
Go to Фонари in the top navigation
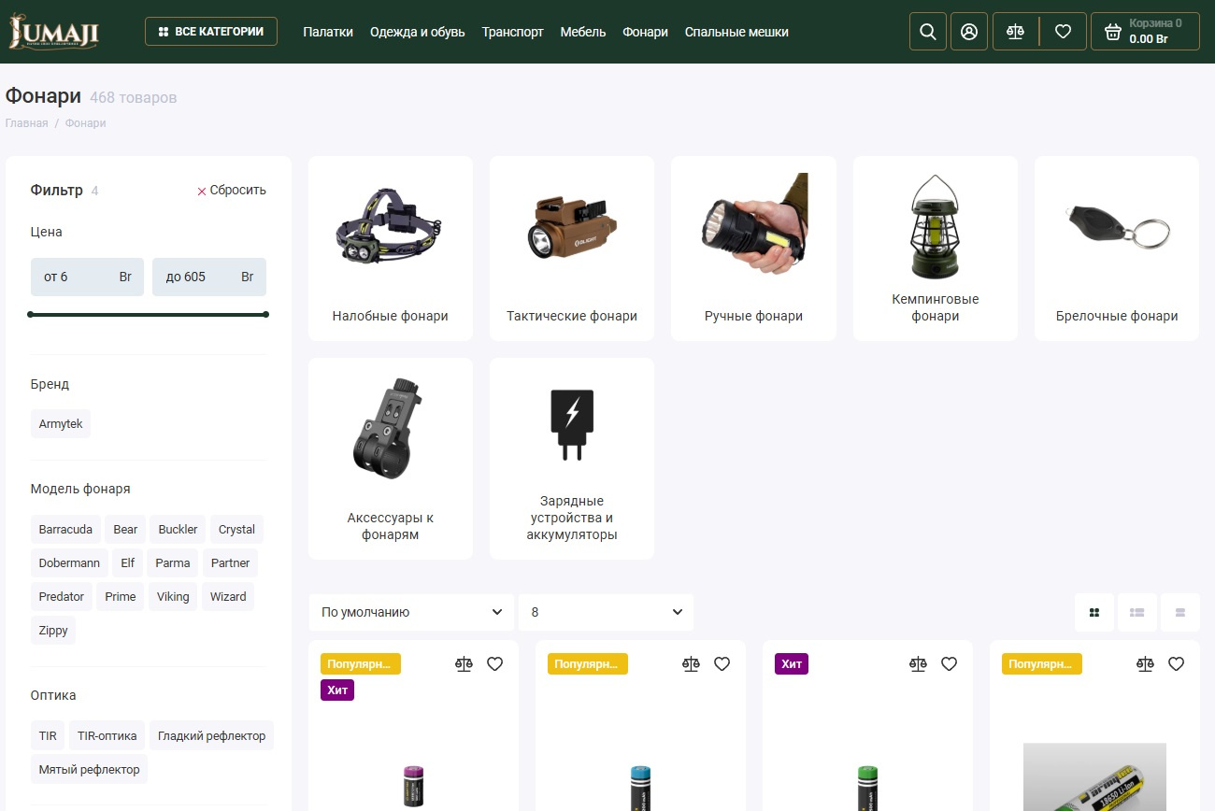click(646, 32)
